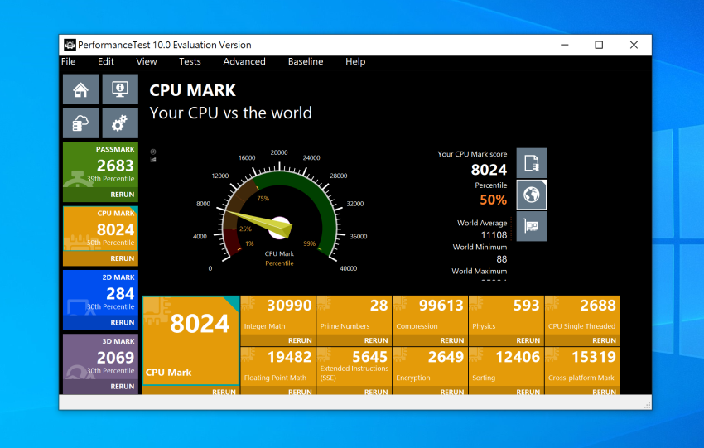
Task: Maximize the PerformanceTest window
Action: (x=599, y=45)
